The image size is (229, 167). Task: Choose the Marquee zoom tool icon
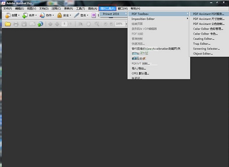coord(97,24)
